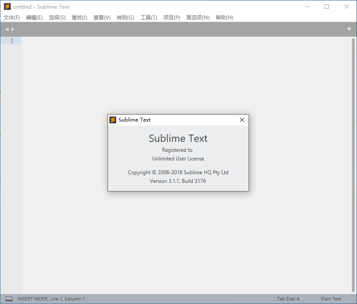Screen dimensions: 357x304
Task: Open the 转到(G) menu
Action: tap(125, 18)
